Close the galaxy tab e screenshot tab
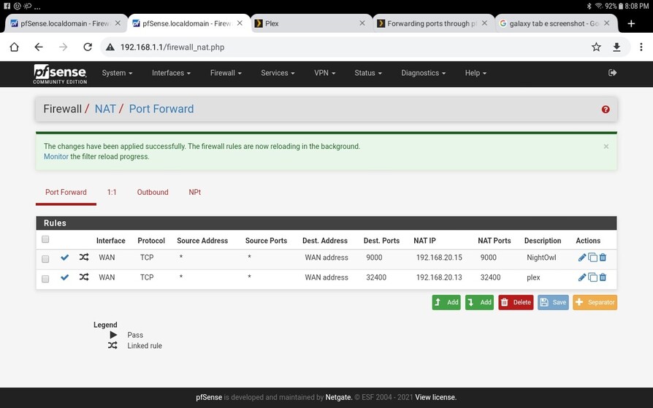Screen dimensions: 653x408 click(x=607, y=23)
